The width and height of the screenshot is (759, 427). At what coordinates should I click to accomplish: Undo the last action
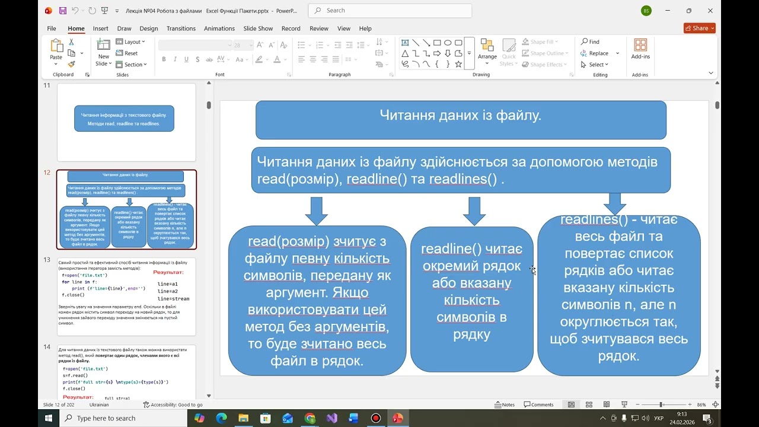point(75,11)
